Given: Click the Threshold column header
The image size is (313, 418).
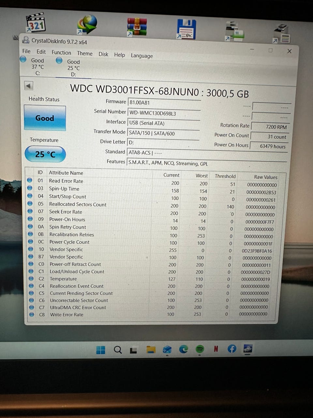Looking at the screenshot, I should (225, 176).
